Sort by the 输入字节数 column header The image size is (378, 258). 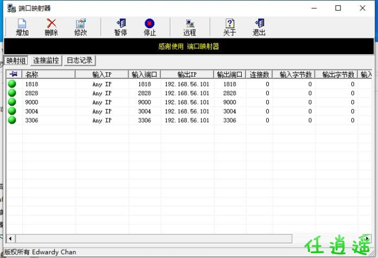coord(294,74)
